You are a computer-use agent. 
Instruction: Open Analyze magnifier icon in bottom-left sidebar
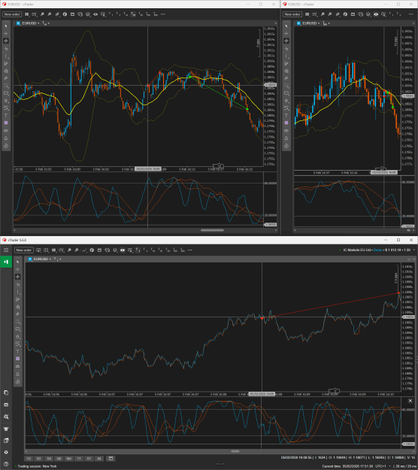6,417
